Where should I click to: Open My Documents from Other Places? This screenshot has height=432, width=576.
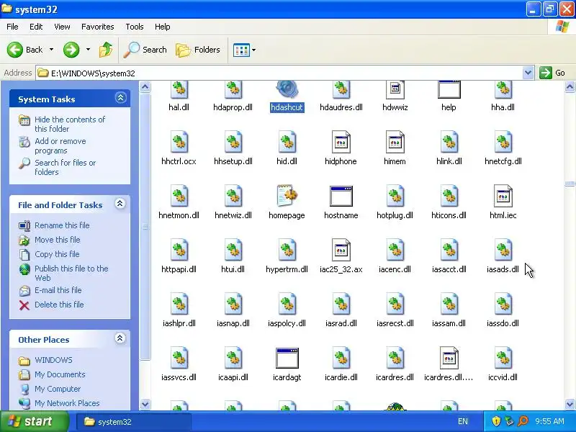click(60, 374)
